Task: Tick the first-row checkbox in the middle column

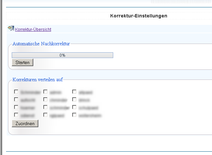Action: click(x=45, y=92)
